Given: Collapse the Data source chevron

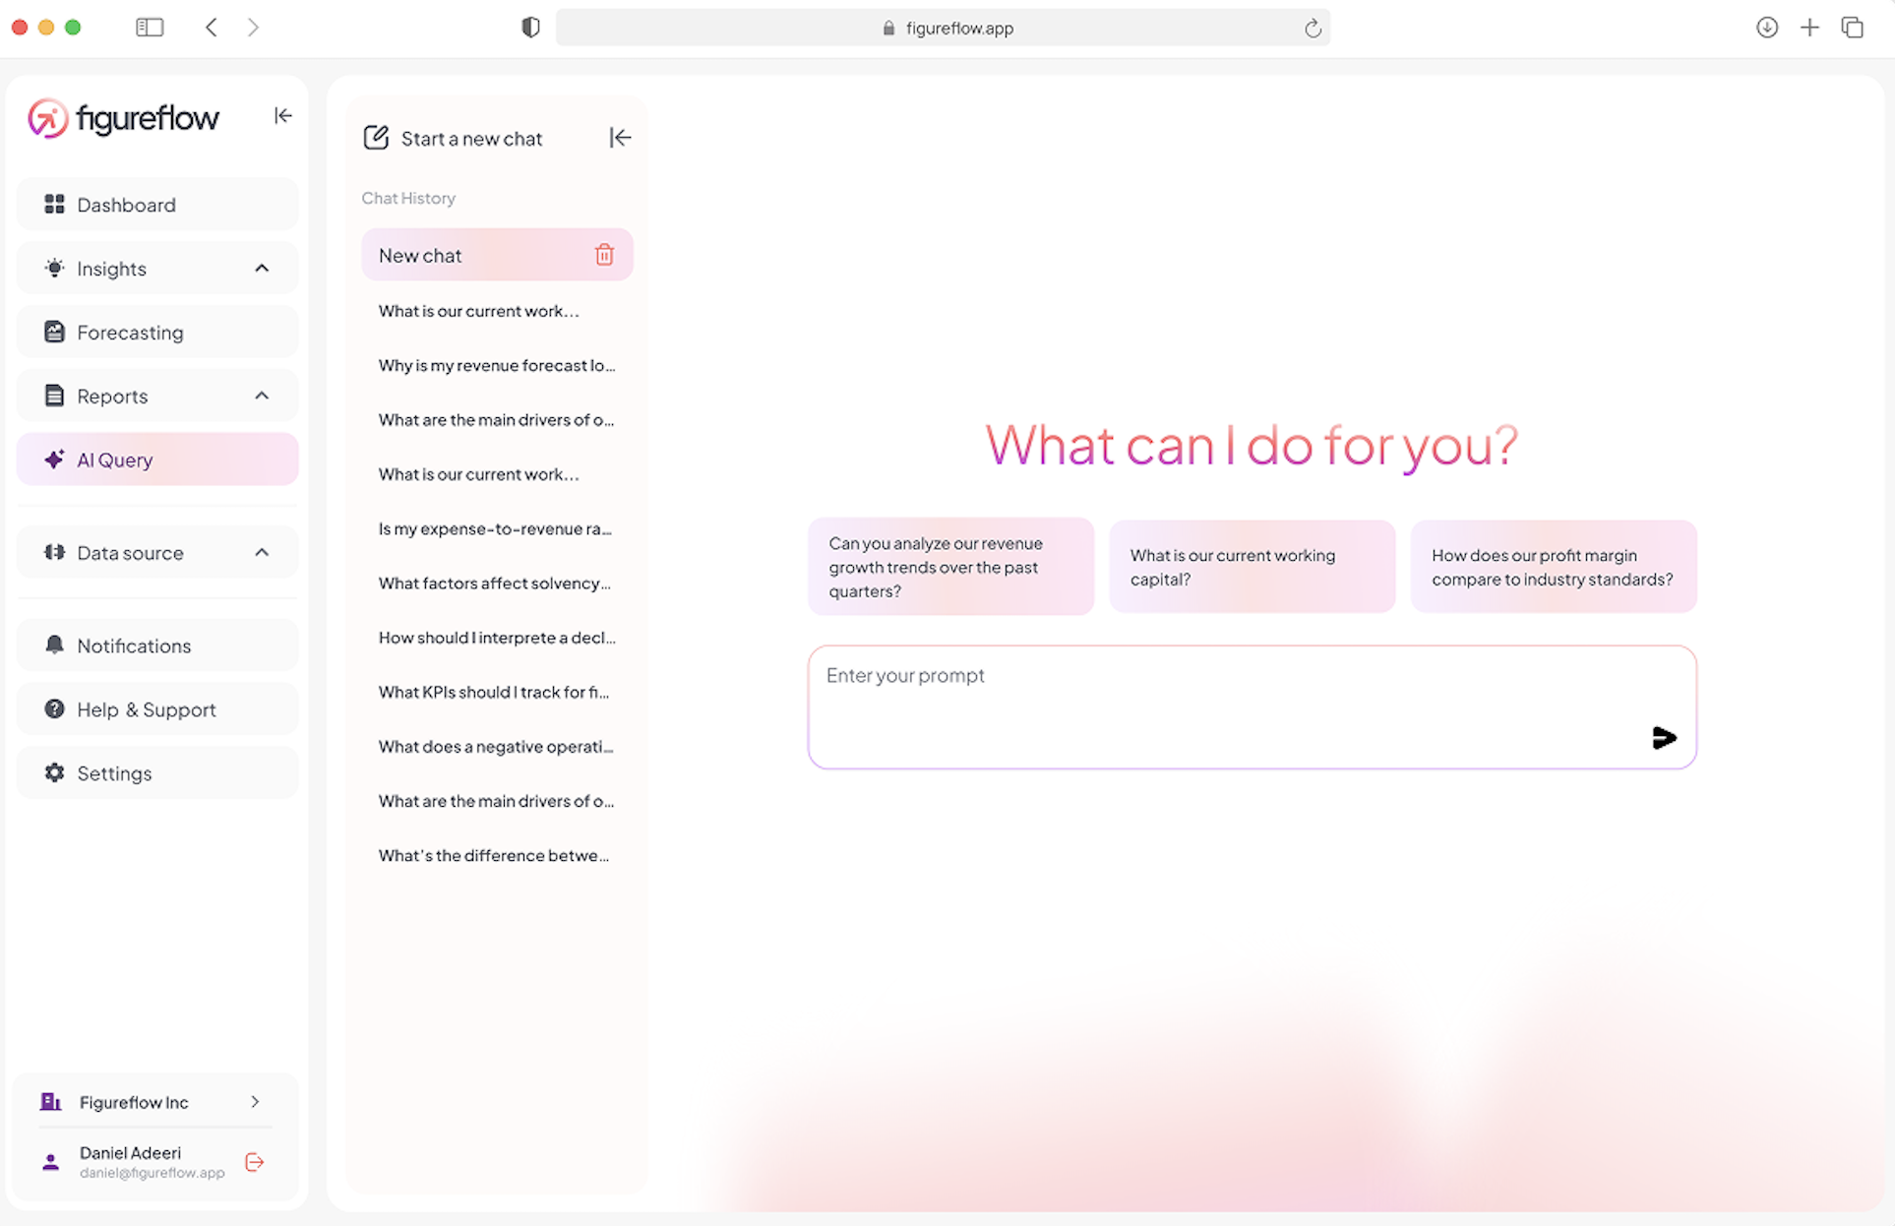Looking at the screenshot, I should coord(262,553).
